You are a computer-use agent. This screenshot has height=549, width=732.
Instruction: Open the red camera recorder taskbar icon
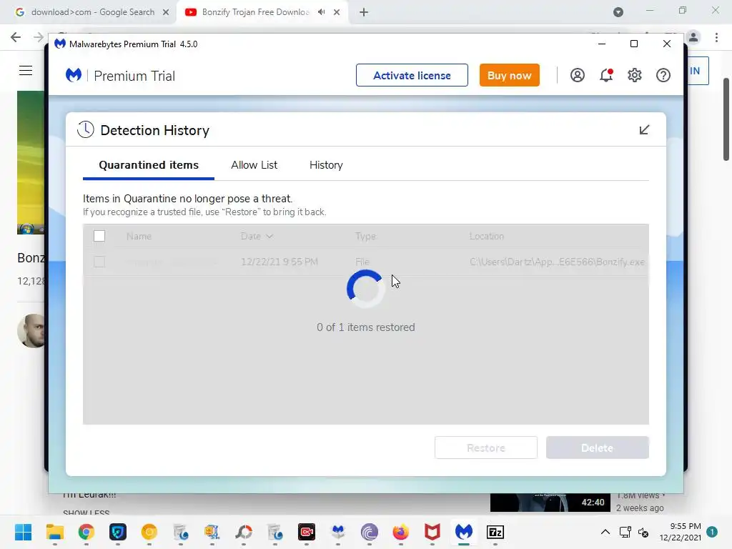tap(307, 532)
